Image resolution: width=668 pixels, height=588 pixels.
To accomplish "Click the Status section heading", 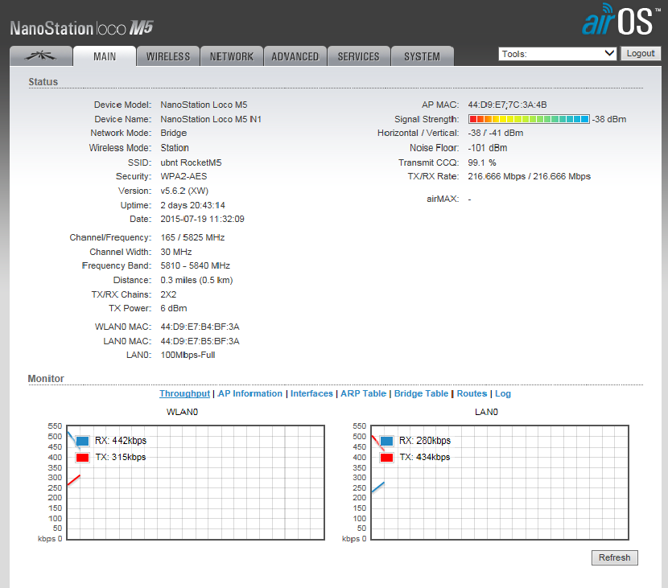I will pos(43,82).
